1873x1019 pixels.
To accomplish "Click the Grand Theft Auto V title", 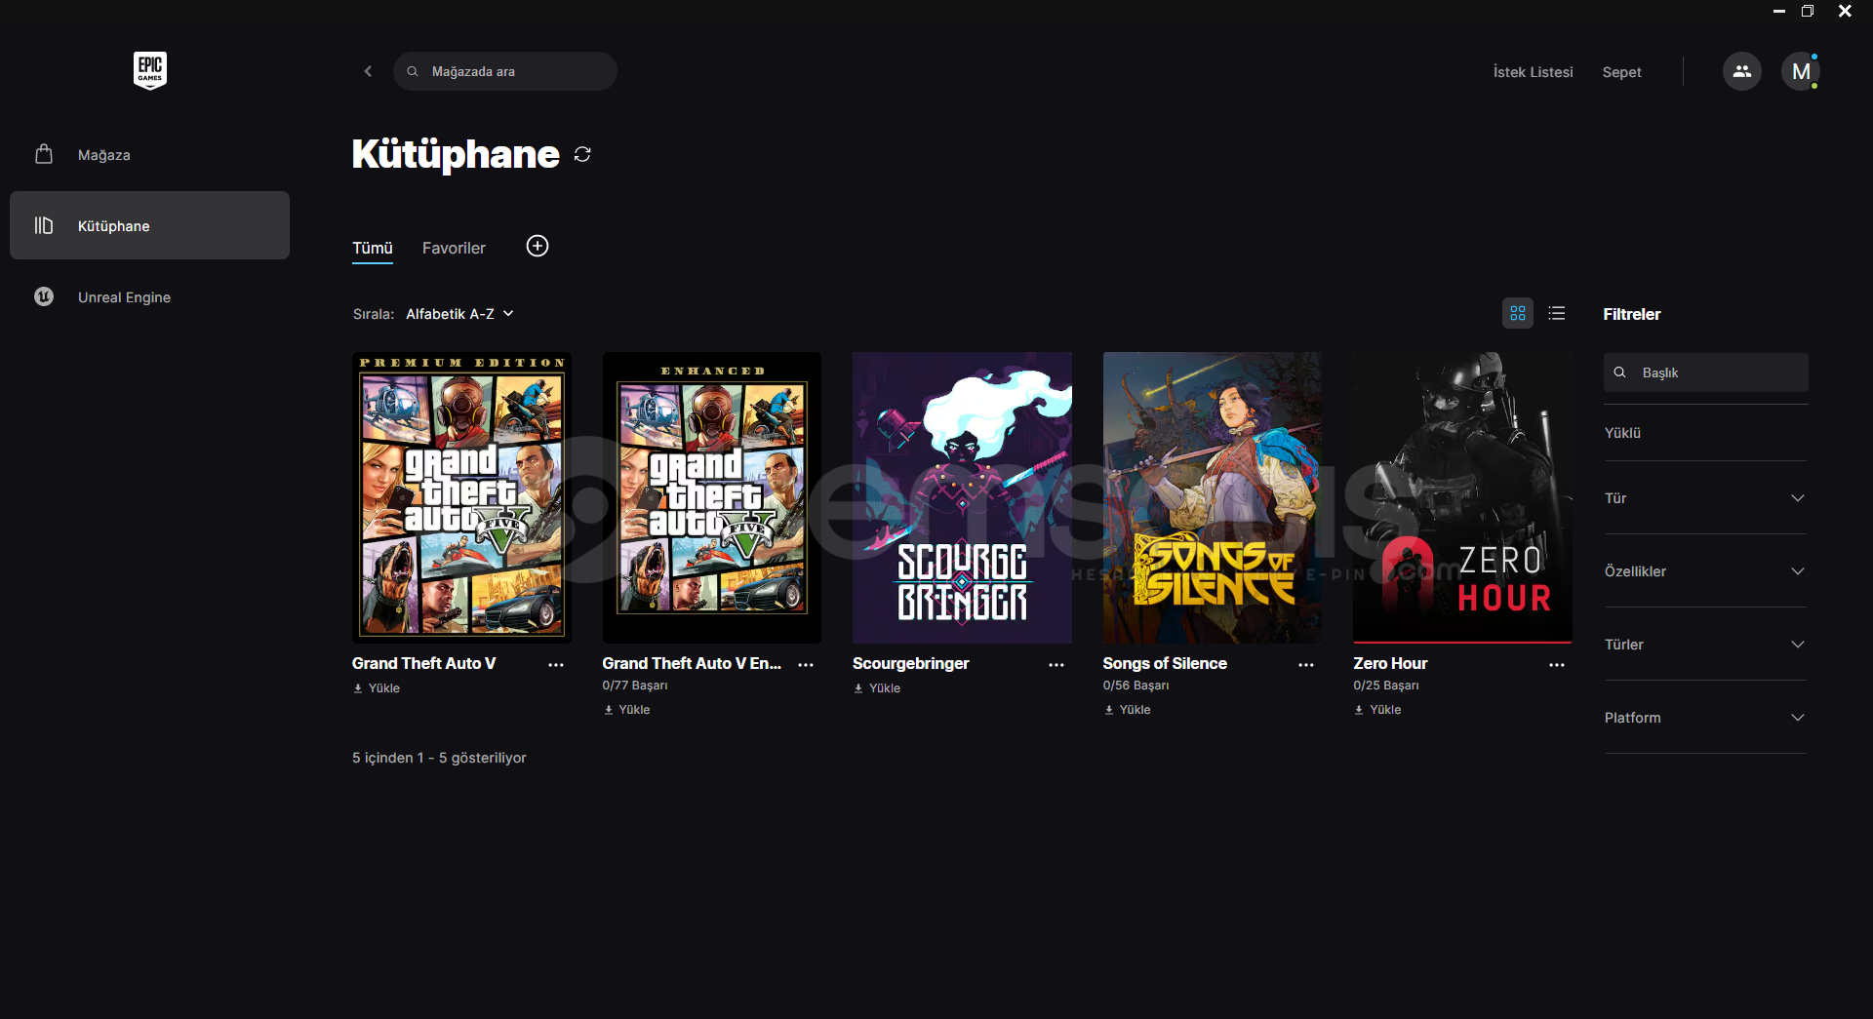I will pyautogui.click(x=424, y=663).
